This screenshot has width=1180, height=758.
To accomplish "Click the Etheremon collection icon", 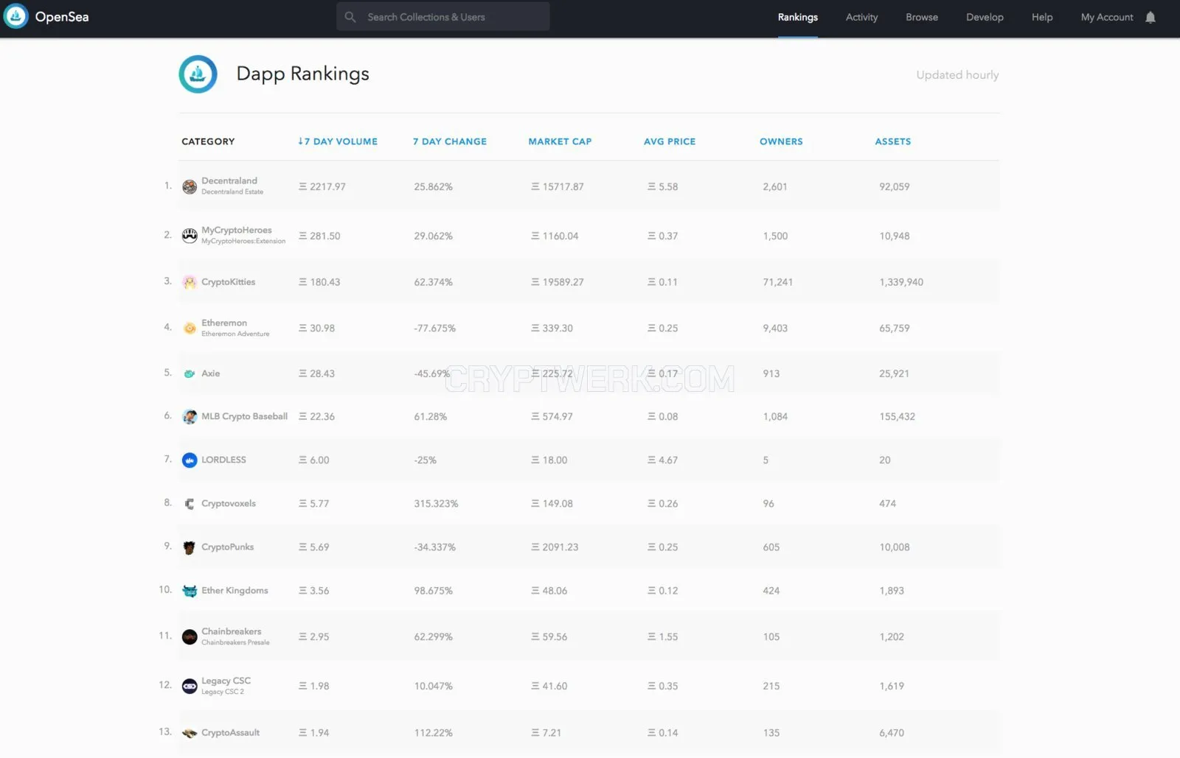I will [190, 329].
